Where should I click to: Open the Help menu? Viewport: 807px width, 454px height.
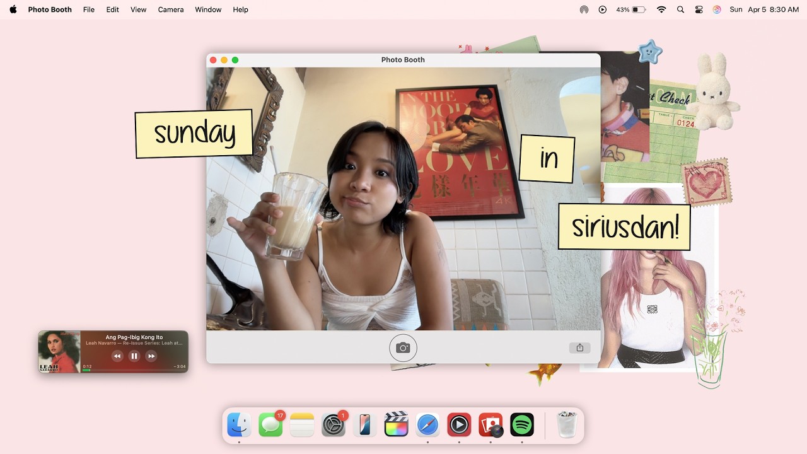tap(240, 9)
